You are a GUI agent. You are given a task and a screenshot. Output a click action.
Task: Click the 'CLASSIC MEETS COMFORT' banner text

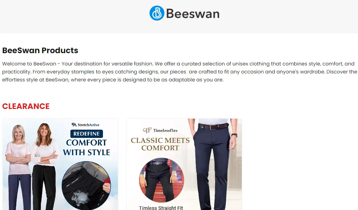tap(160, 144)
